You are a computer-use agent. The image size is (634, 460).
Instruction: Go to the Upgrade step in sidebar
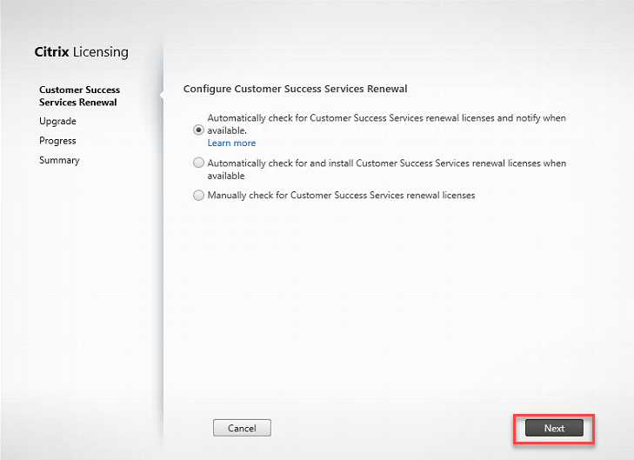tap(57, 121)
